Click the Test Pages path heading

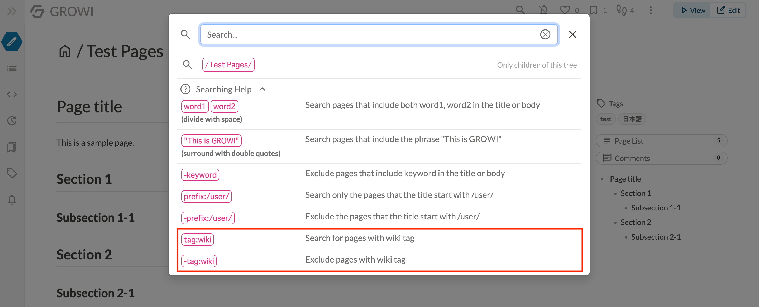[125, 51]
